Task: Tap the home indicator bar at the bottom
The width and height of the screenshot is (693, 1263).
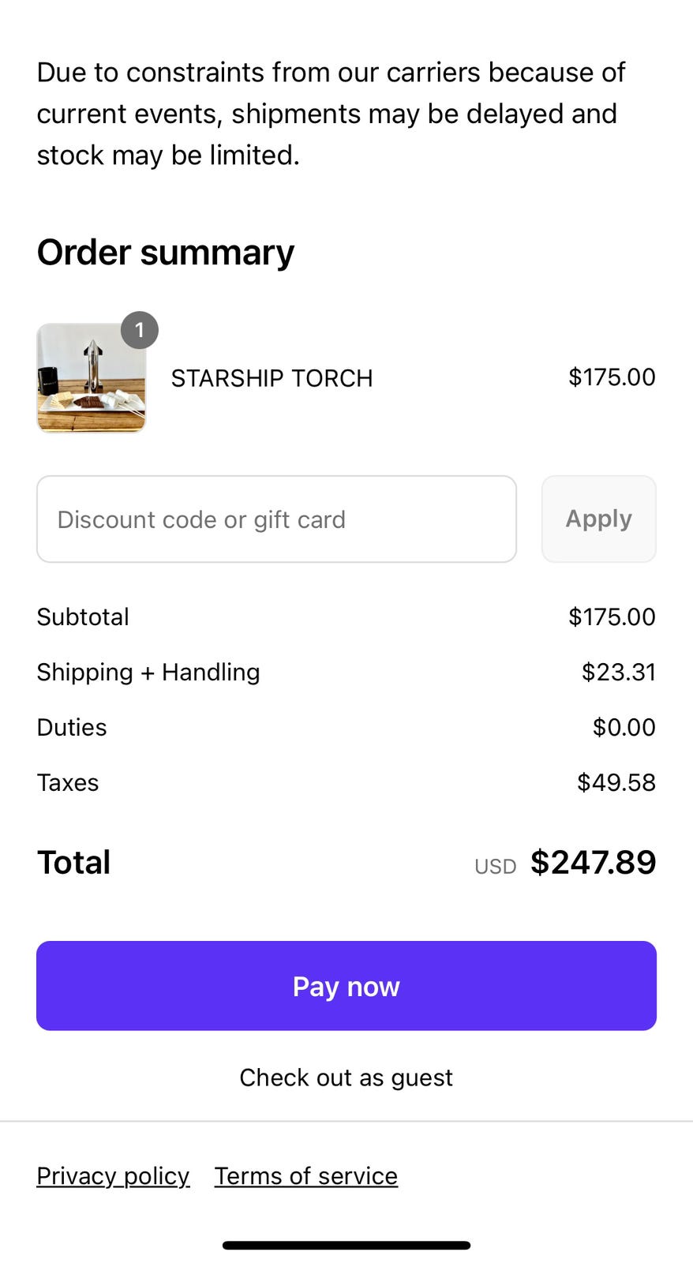Action: click(346, 1246)
